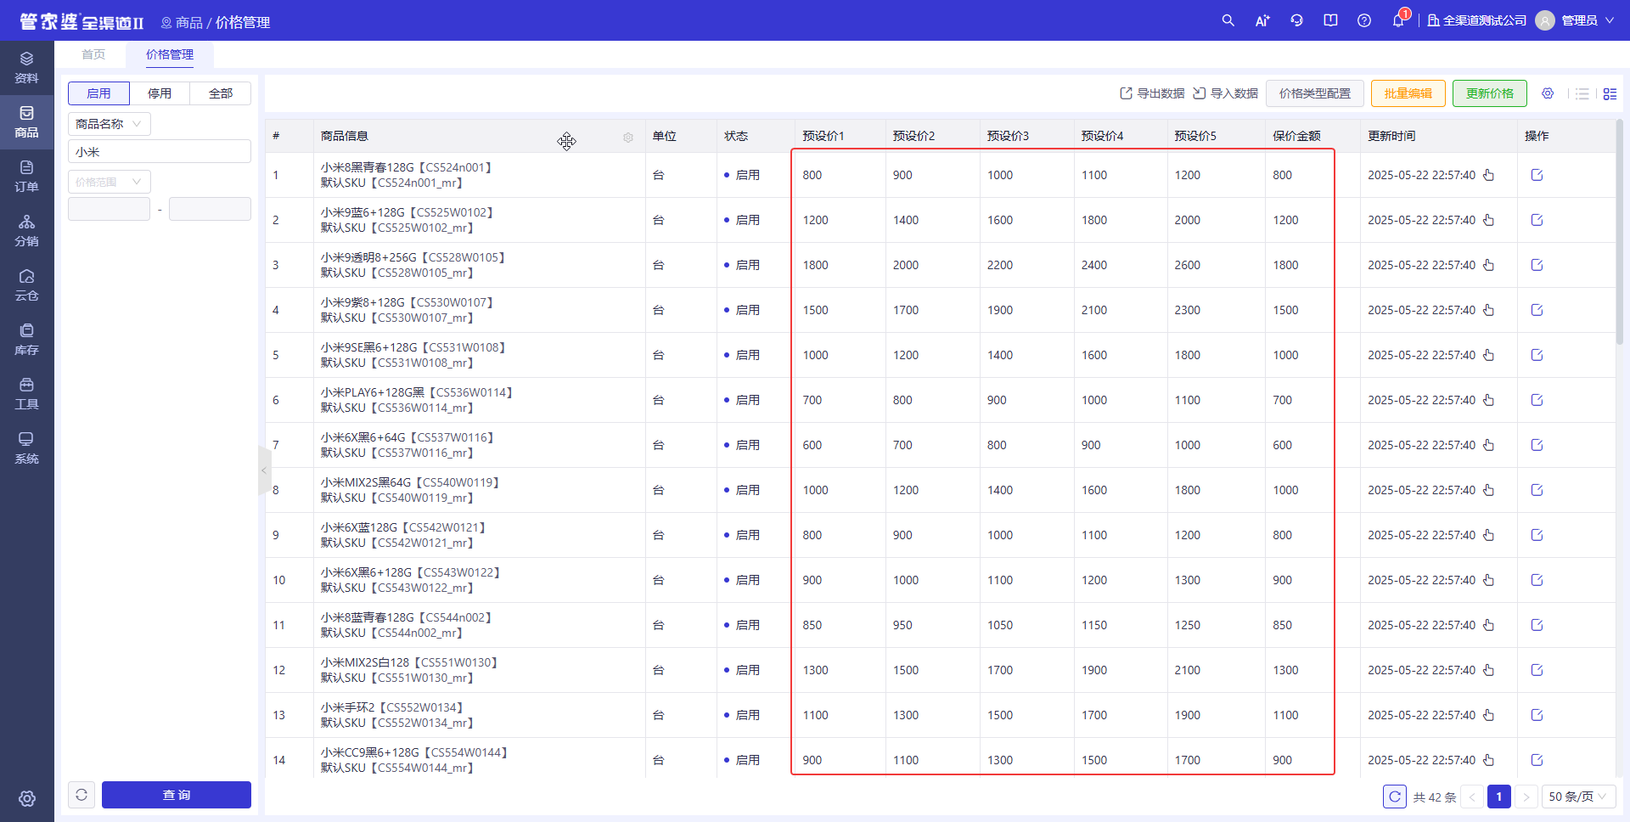Expand the 商品名称 search type dropdown
This screenshot has width=1630, height=822.
[x=110, y=124]
